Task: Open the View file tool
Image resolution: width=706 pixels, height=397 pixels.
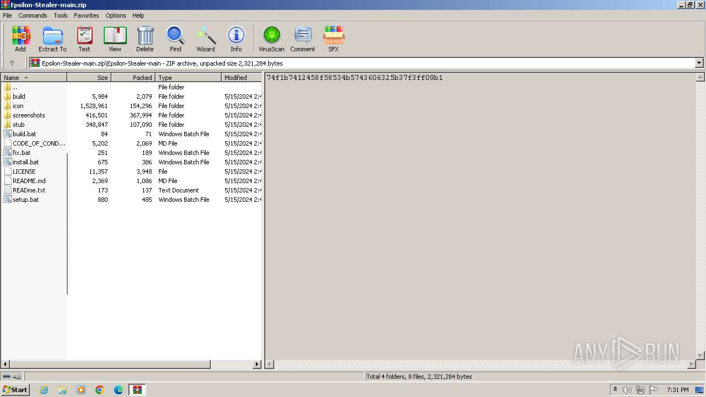Action: pyautogui.click(x=115, y=39)
